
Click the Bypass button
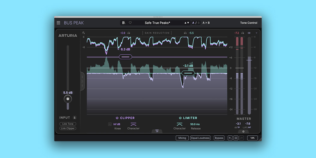coord(219,138)
